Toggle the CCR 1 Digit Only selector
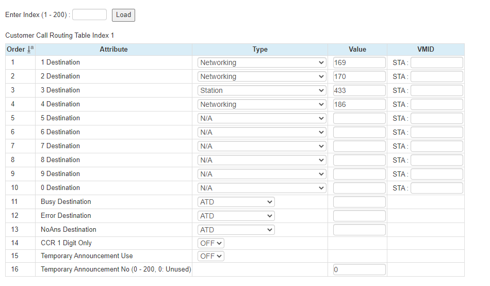 211,243
